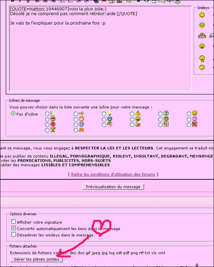Click the thumbs down message icon
This screenshot has width=214, height=267.
[109, 124]
